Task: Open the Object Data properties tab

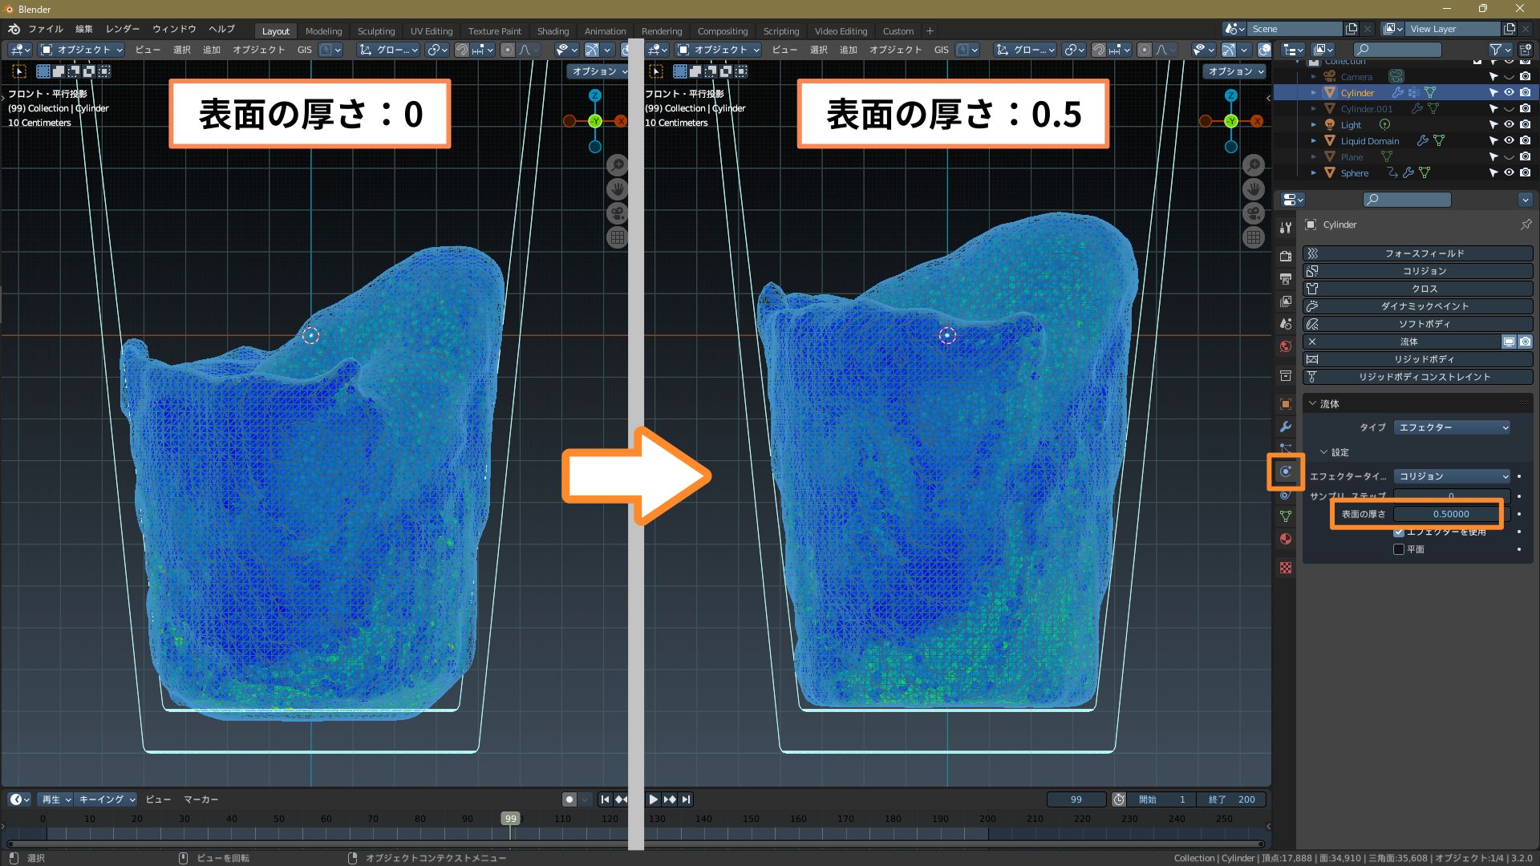Action: [1285, 516]
